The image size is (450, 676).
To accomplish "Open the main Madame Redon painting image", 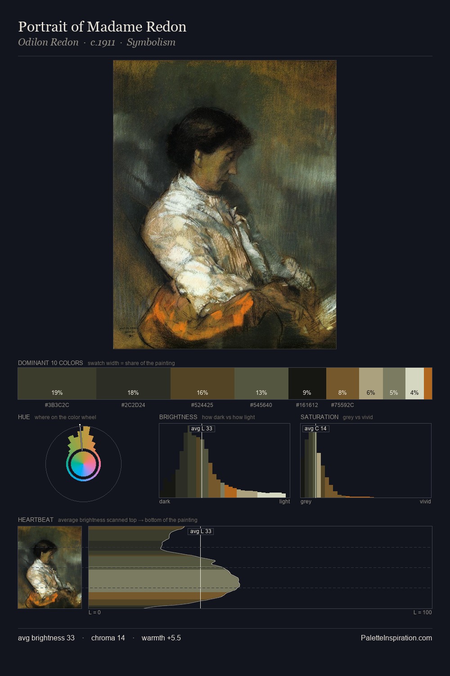I will tap(225, 205).
